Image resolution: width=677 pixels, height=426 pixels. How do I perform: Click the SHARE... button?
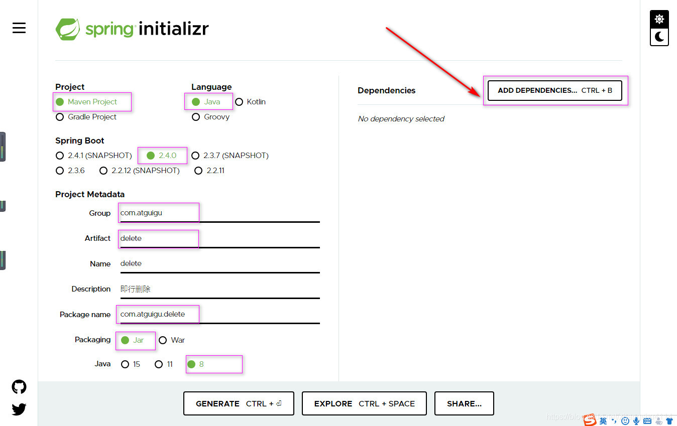pos(464,403)
